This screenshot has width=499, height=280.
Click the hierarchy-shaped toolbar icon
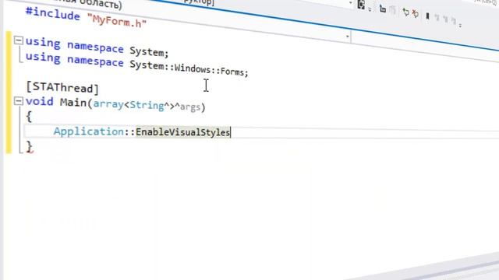tap(383, 9)
